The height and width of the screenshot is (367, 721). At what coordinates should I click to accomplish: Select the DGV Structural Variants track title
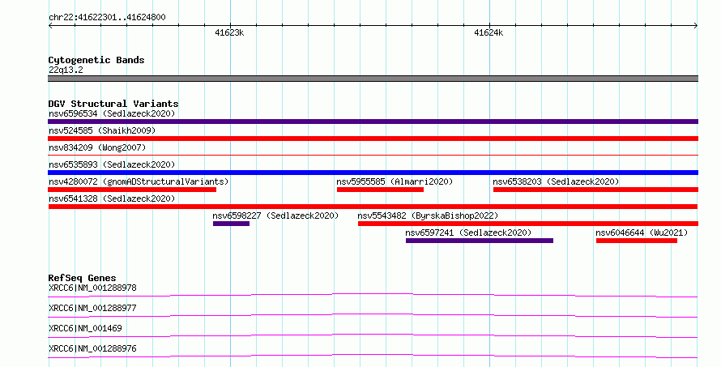113,104
